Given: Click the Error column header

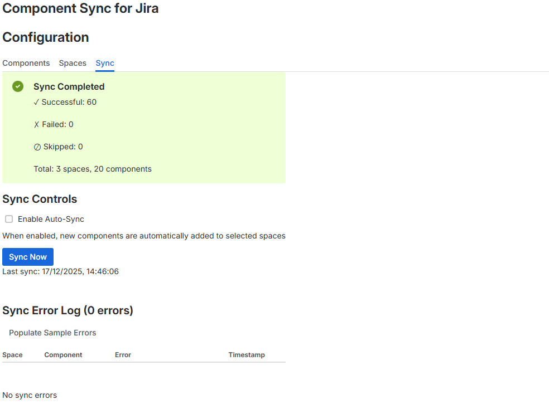Looking at the screenshot, I should pos(123,355).
